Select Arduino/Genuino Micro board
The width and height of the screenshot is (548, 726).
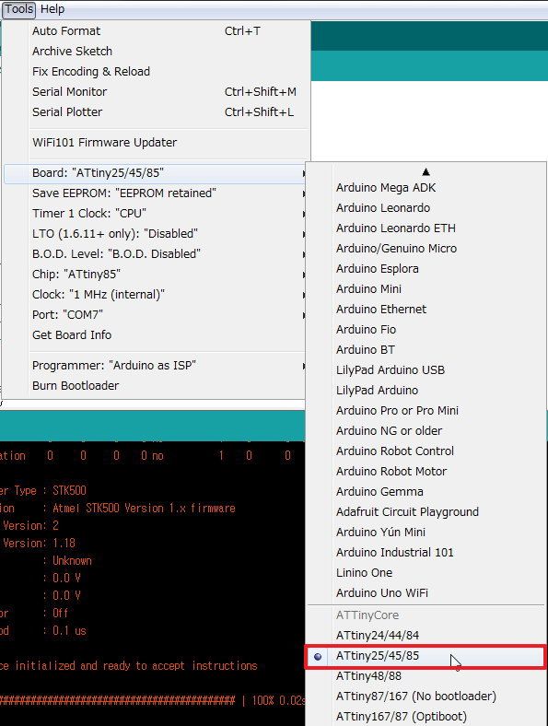(x=426, y=249)
